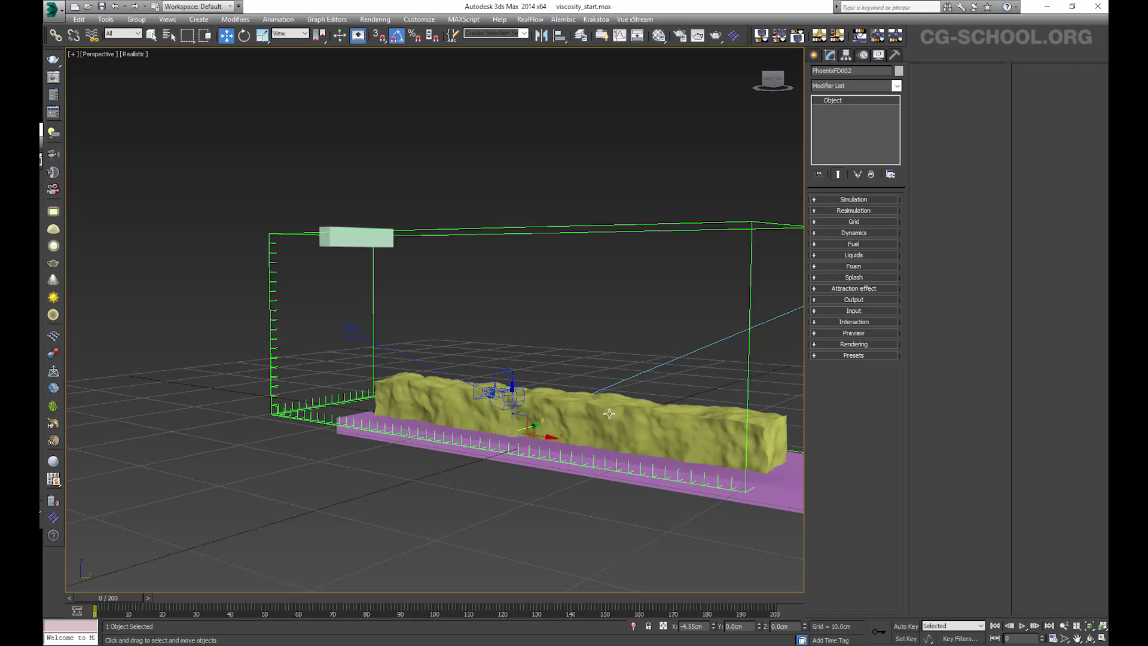This screenshot has width=1148, height=646.
Task: Select the Rotate tool
Action: point(244,36)
